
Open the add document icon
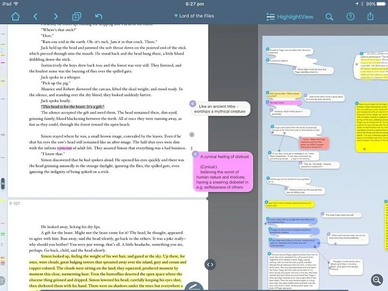click(77, 16)
